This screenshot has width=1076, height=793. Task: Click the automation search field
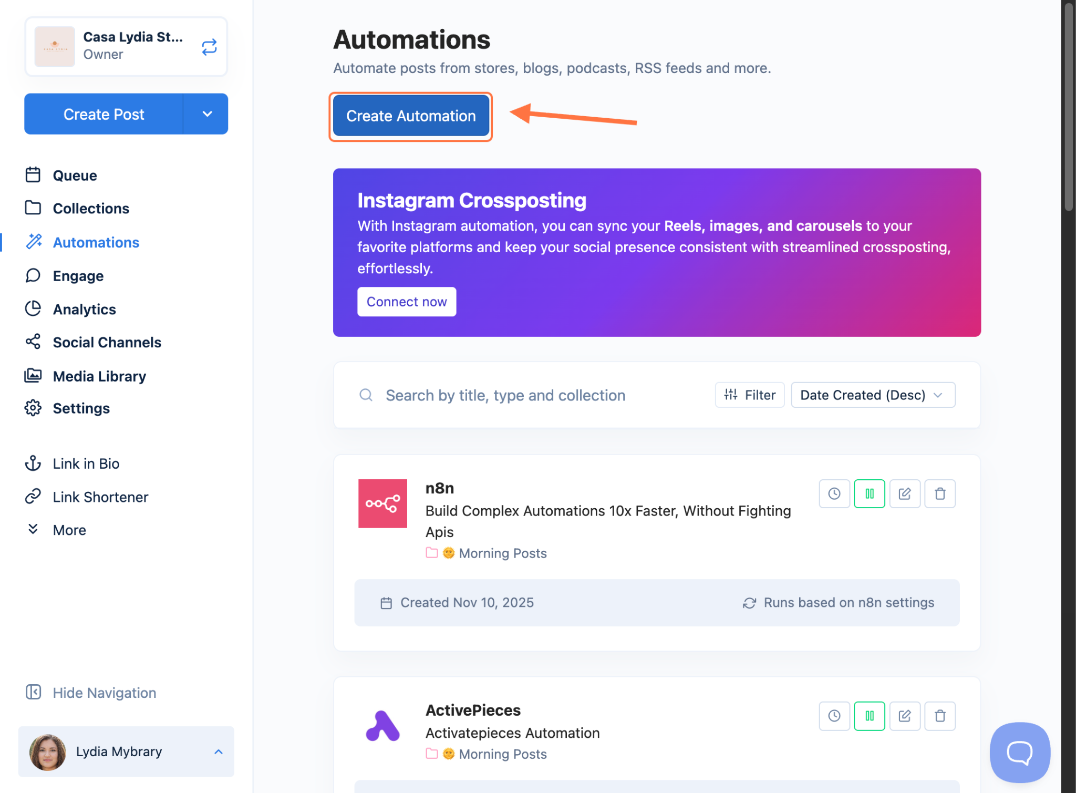[x=504, y=395]
